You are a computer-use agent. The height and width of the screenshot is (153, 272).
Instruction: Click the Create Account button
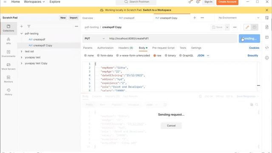pos(227,2)
